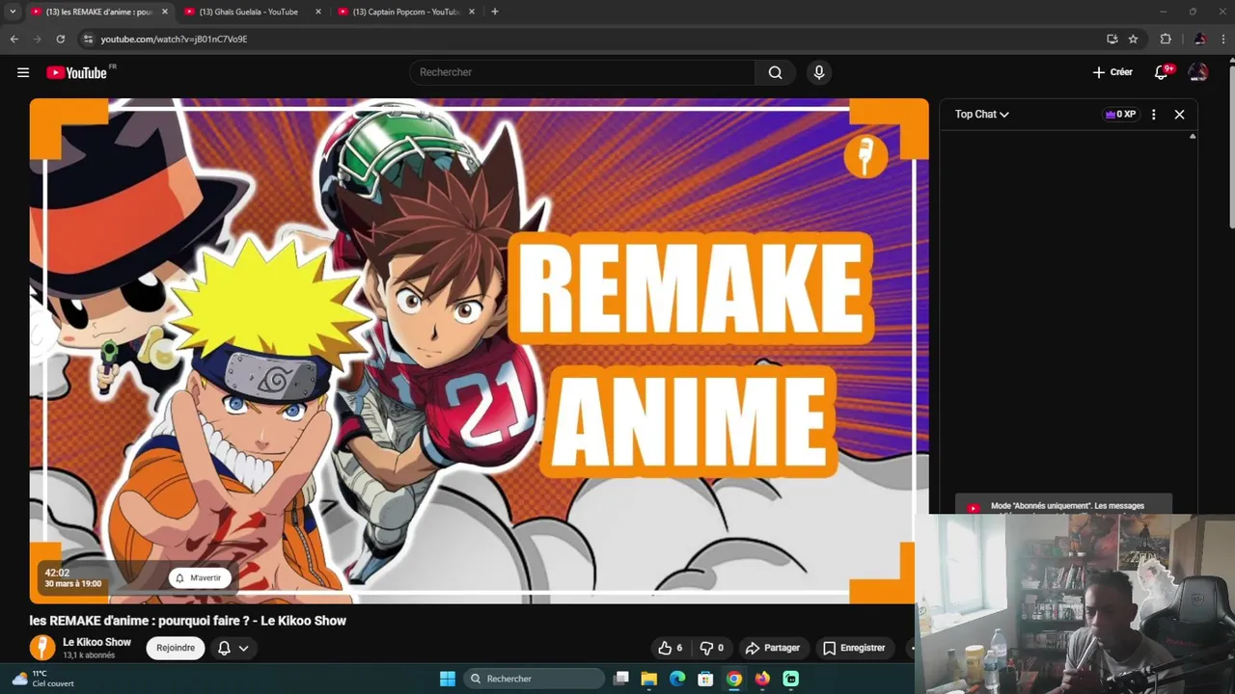Viewport: 1235px width, 694px height.
Task: View the 0 XP chat points badge
Action: (x=1120, y=114)
